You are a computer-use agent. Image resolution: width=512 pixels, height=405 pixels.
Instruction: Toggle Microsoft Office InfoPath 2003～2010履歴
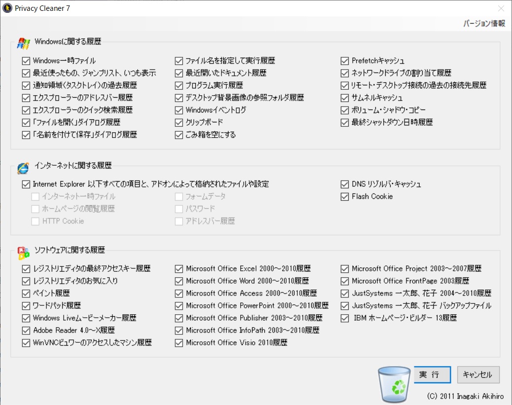(179, 331)
